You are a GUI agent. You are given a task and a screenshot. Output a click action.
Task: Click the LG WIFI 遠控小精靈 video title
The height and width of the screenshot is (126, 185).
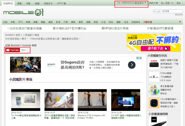click(126, 117)
